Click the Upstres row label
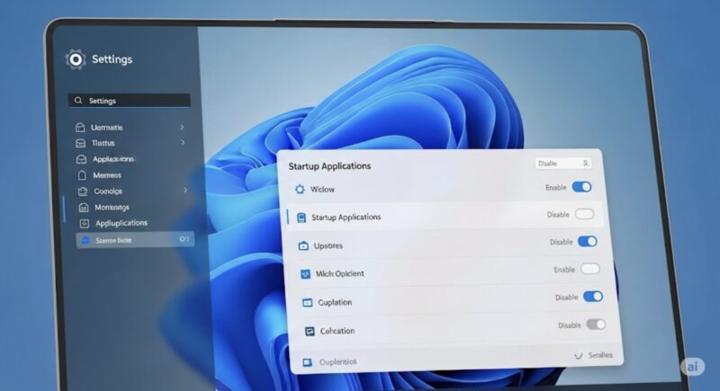The height and width of the screenshot is (391, 720). pos(328,245)
